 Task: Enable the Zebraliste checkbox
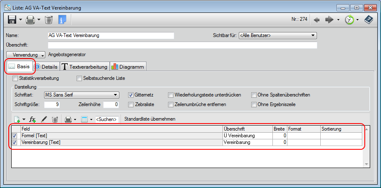pyautogui.click(x=131, y=105)
